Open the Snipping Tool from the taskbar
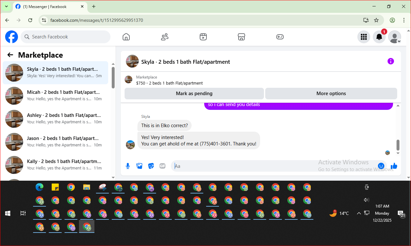This screenshot has width=411, height=246. (102, 187)
